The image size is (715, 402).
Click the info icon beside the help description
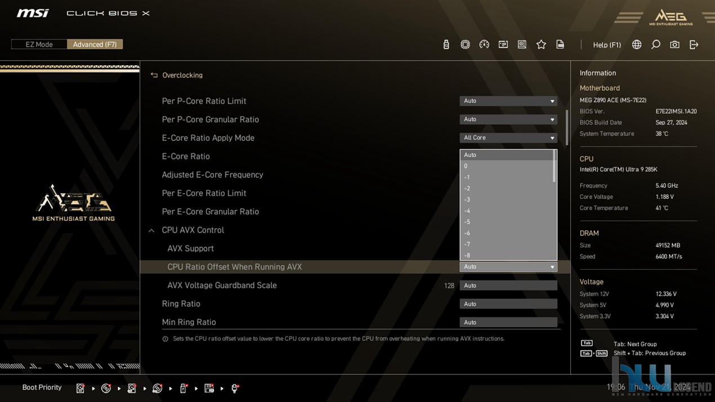tap(165, 339)
